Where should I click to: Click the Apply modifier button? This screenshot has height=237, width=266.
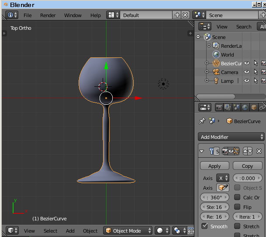click(214, 166)
